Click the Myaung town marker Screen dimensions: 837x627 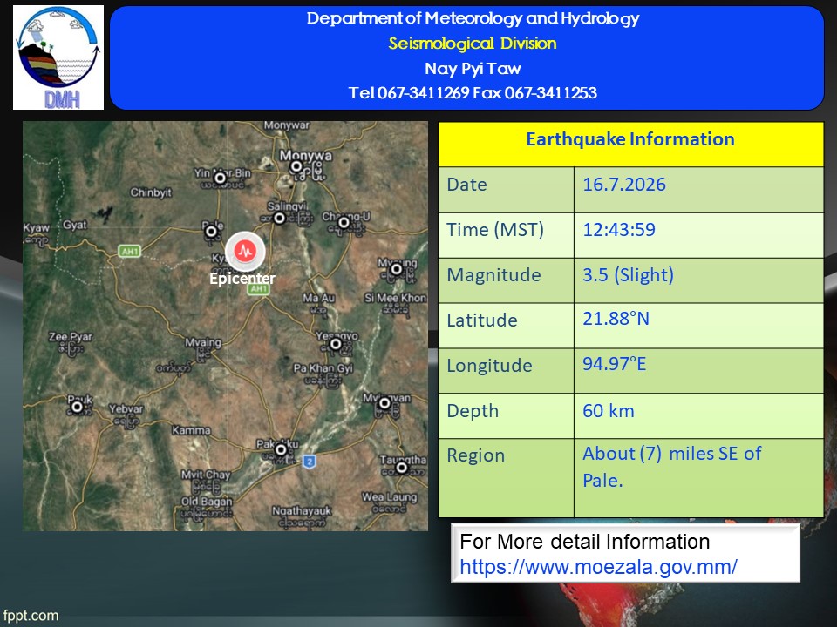coord(396,269)
